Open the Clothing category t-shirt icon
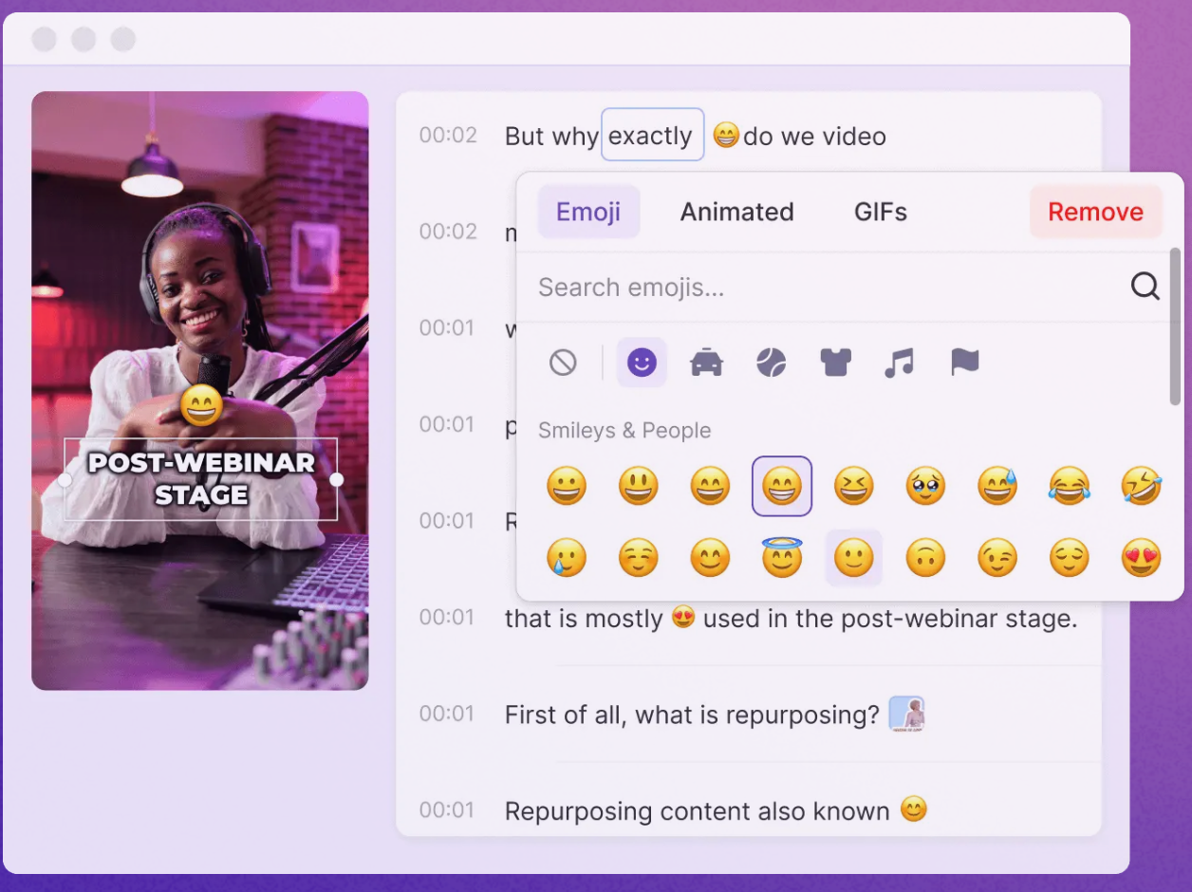1192x892 pixels. pos(835,362)
